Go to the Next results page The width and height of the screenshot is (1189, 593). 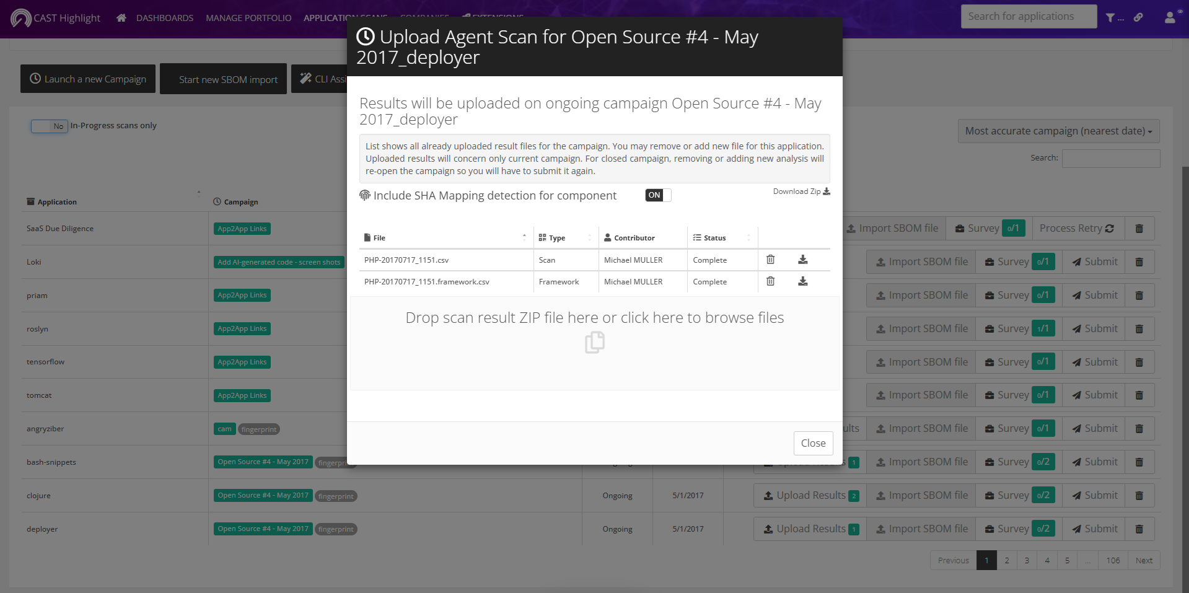pyautogui.click(x=1144, y=560)
